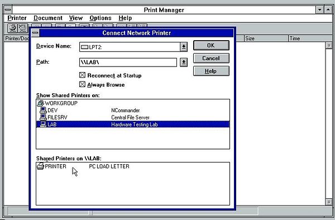Click the LAB computer icon

(43, 125)
